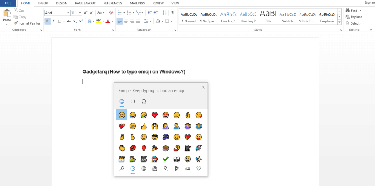
Task: Apply red font color button
Action: (x=108, y=21)
